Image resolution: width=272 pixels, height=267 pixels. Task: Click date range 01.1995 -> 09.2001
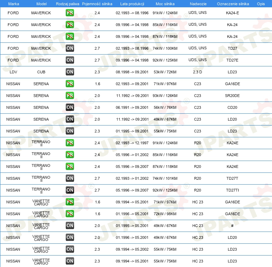click(x=132, y=131)
